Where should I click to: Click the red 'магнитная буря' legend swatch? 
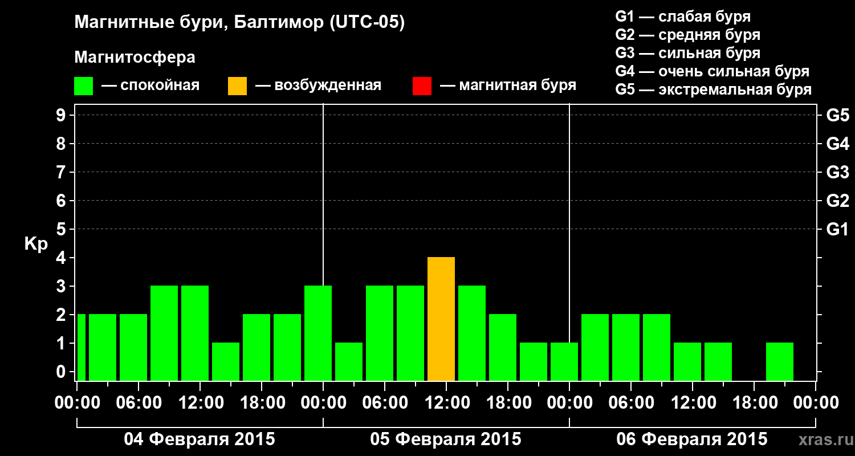422,86
